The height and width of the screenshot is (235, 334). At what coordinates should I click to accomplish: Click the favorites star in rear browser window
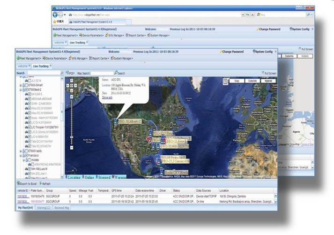point(54,22)
